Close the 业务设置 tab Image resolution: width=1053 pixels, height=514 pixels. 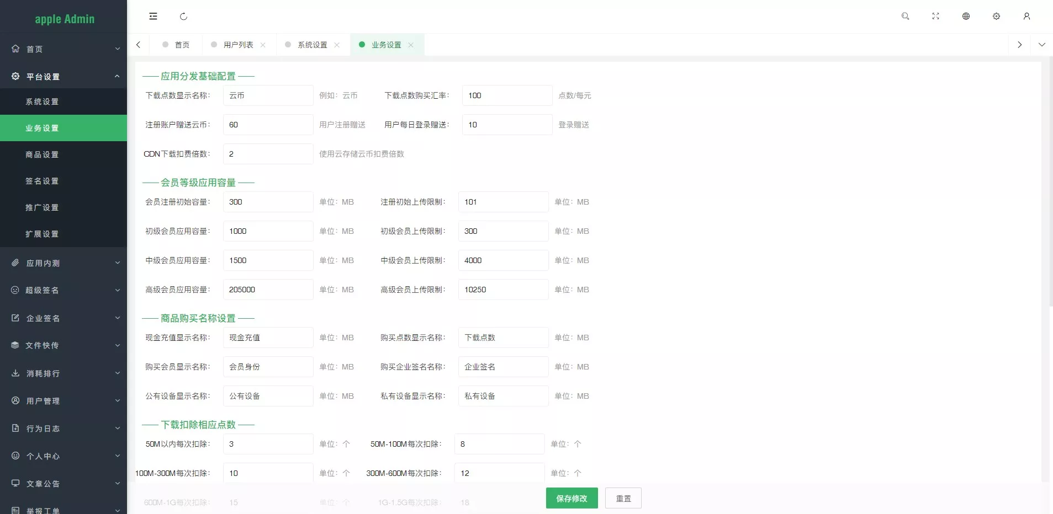411,45
